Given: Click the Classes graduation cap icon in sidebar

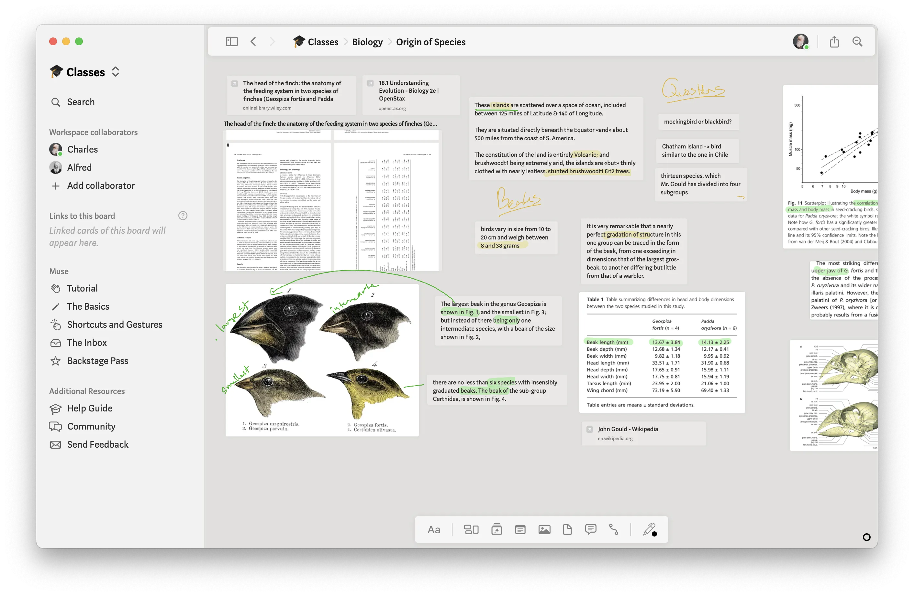Looking at the screenshot, I should 56,71.
